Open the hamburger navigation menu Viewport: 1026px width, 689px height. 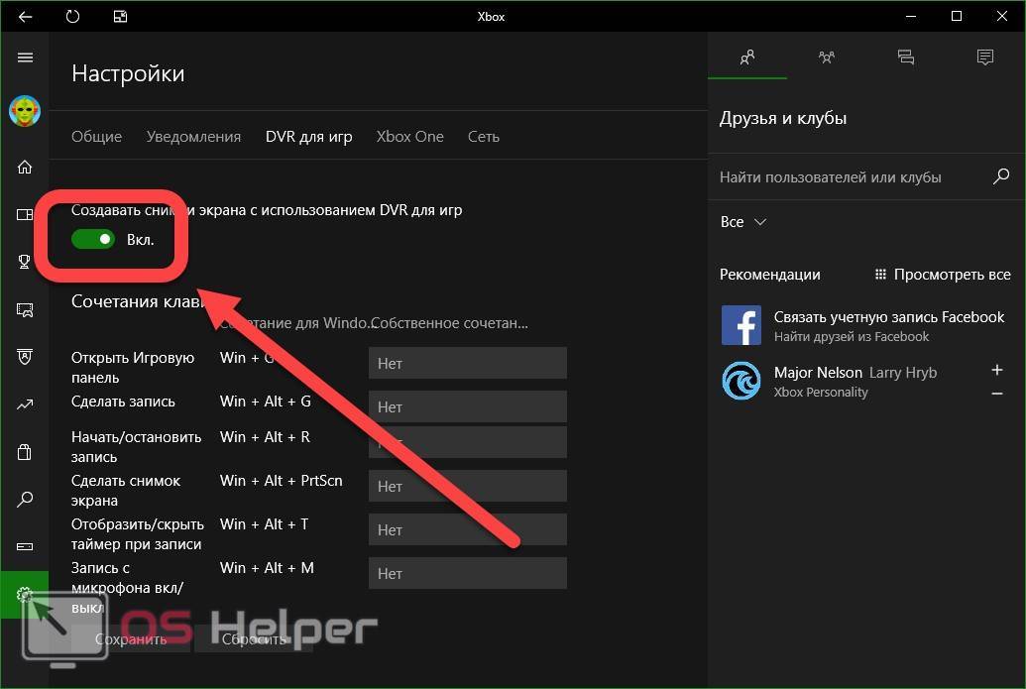(25, 57)
